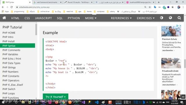Expand the REFERENCES dropdown
186x105 pixels.
coord(121,18)
